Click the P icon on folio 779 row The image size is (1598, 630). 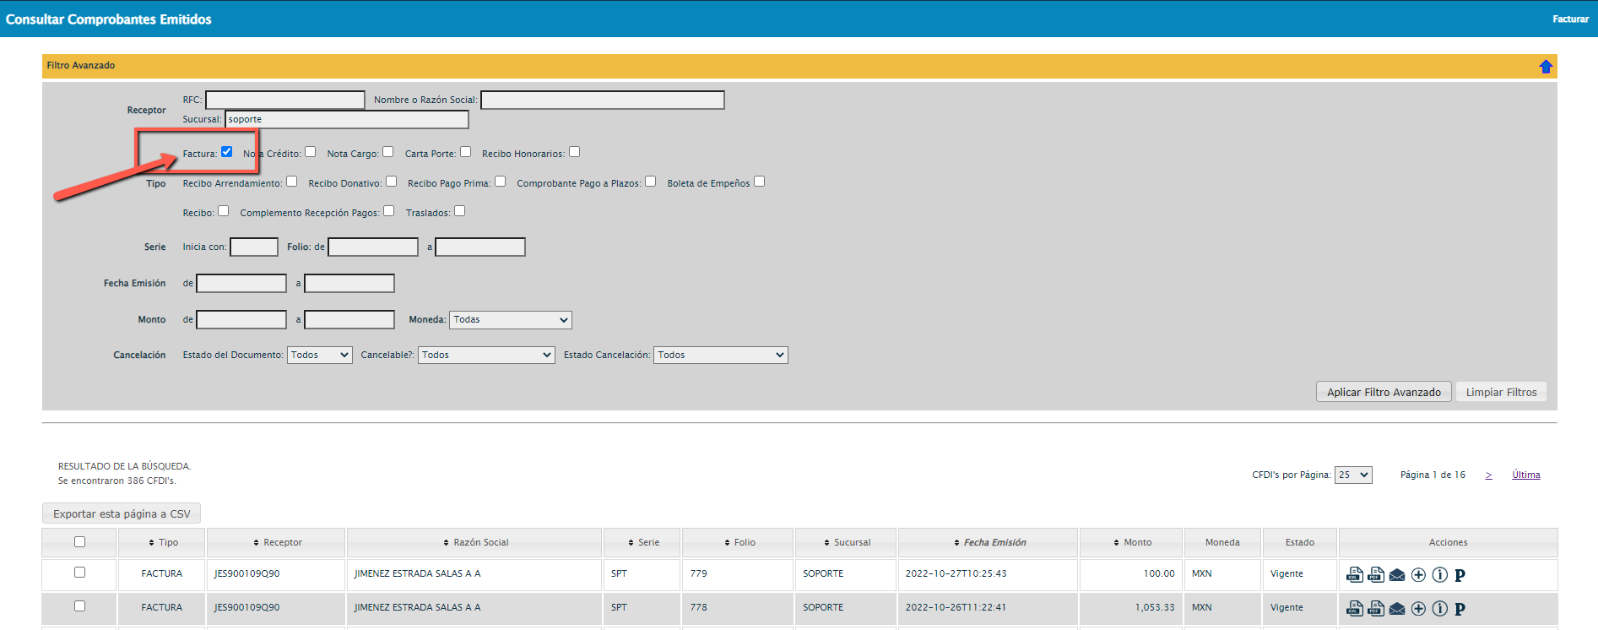(1460, 575)
